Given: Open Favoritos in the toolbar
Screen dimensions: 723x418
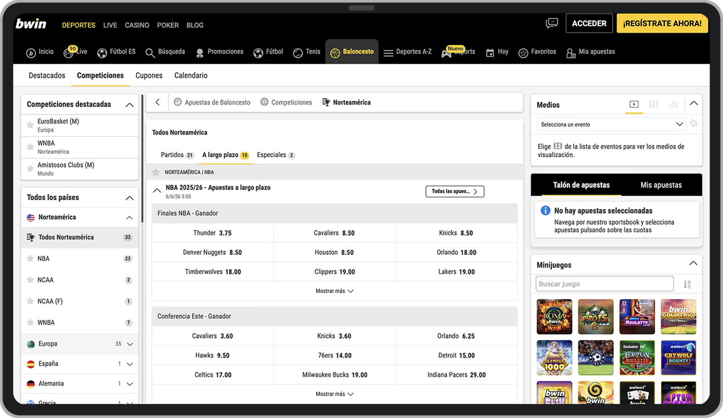Looking at the screenshot, I should (x=537, y=52).
